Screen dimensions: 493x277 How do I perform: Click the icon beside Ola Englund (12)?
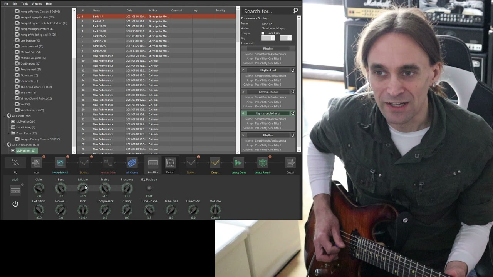coord(17,63)
